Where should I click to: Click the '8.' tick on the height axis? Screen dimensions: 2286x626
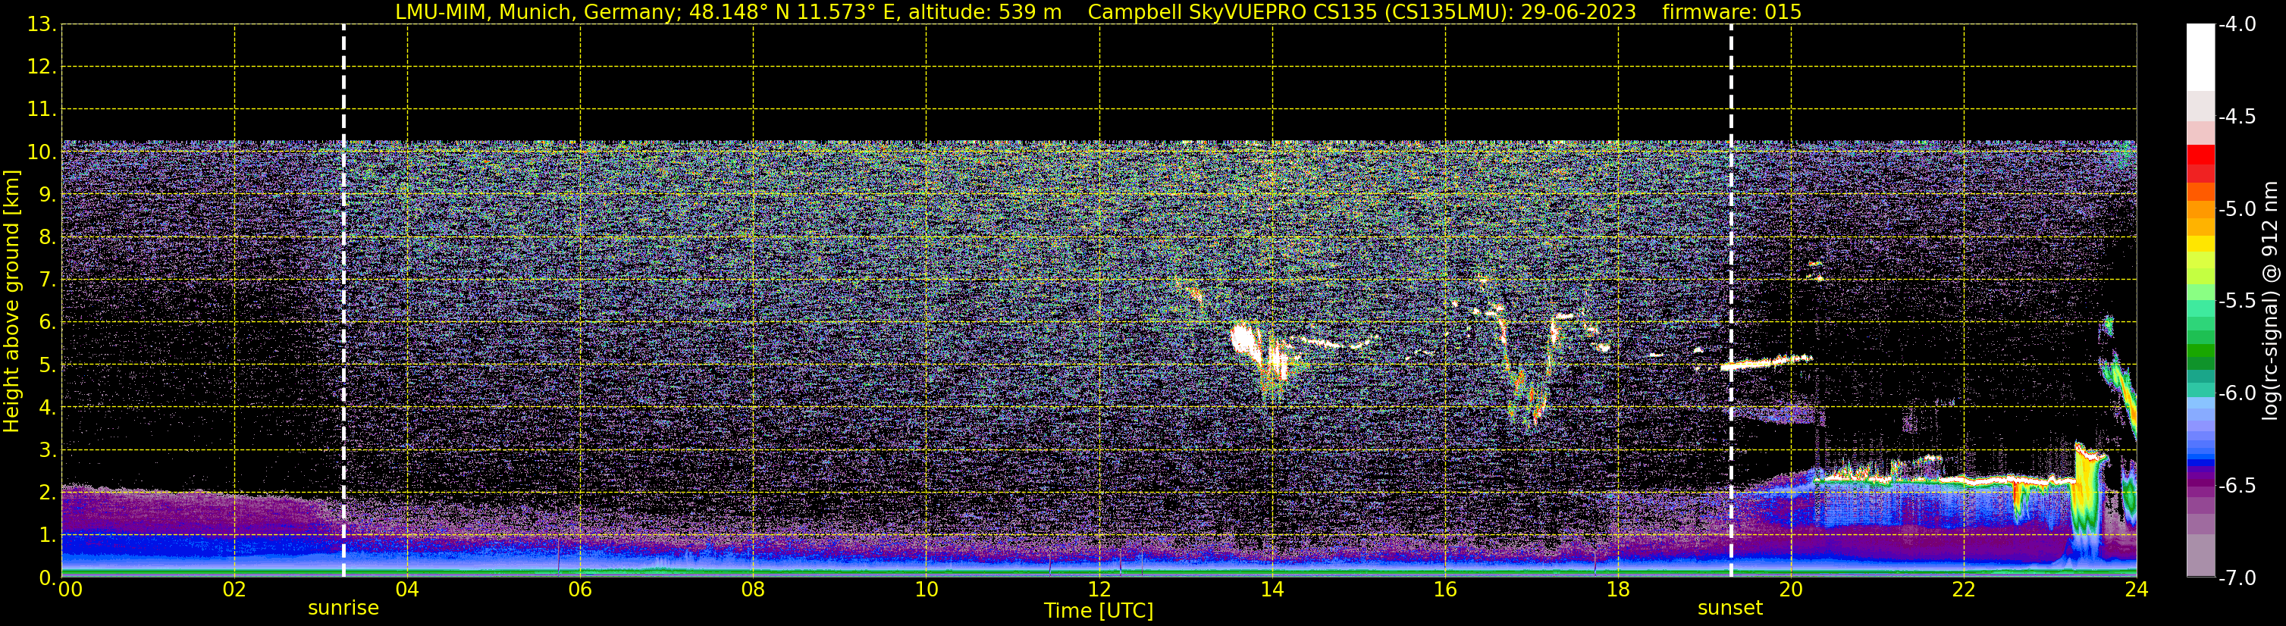[x=48, y=236]
